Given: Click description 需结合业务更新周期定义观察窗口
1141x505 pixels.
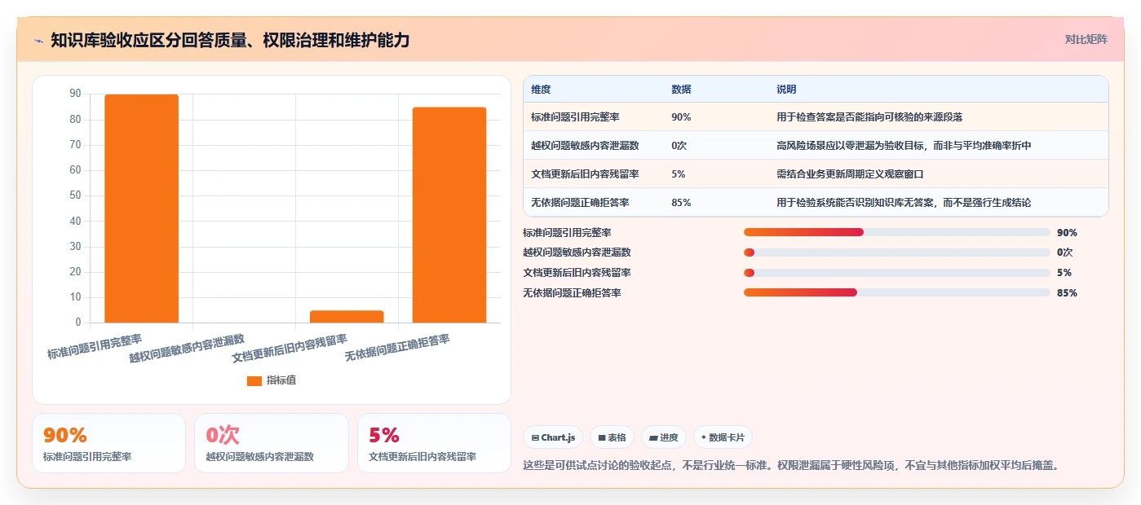Looking at the screenshot, I should [850, 174].
